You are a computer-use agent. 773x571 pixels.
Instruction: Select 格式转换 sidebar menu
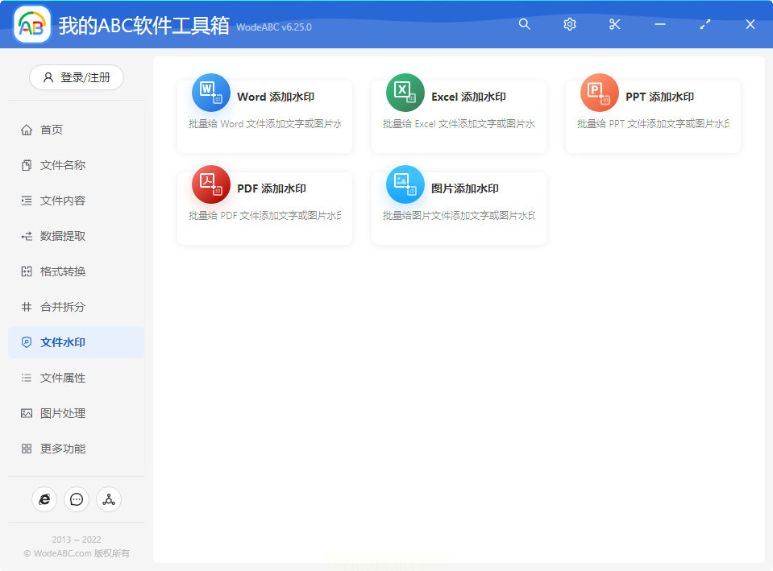coord(77,271)
